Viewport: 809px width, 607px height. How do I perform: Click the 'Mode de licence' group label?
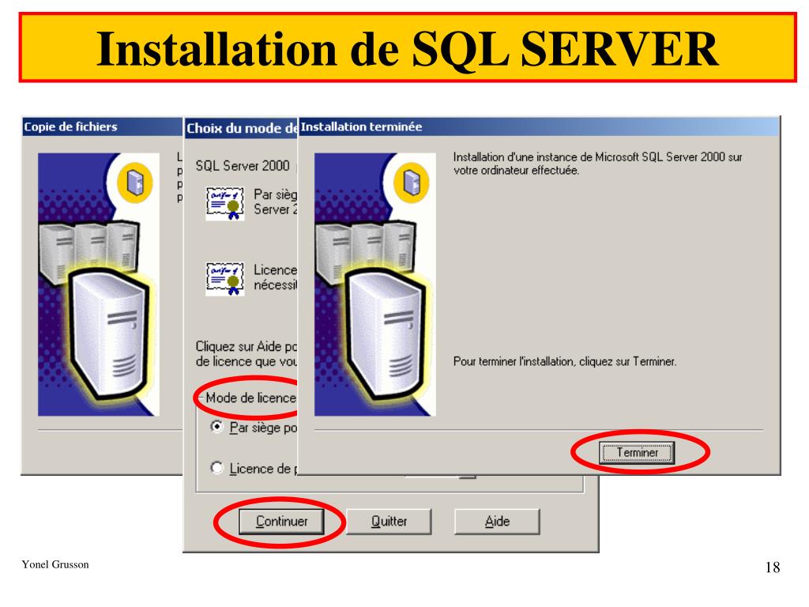pyautogui.click(x=250, y=398)
